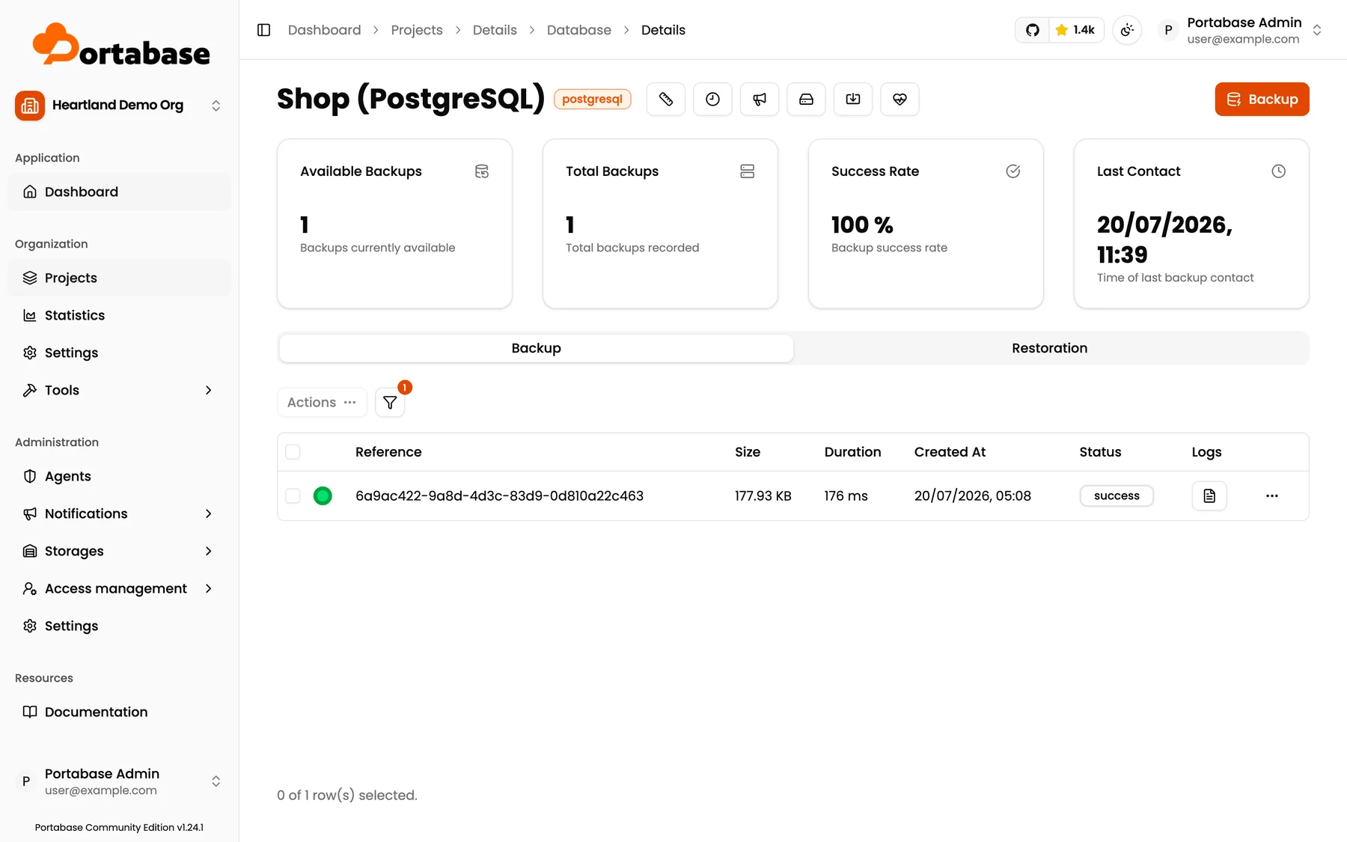Open the GitHub repository icon
The height and width of the screenshot is (842, 1347).
click(x=1032, y=30)
